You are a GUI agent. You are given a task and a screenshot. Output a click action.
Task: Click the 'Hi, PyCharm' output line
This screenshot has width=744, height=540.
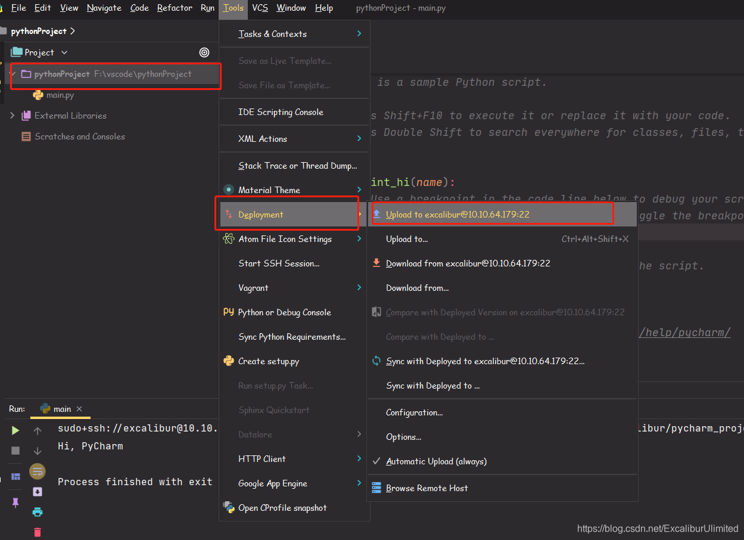pyautogui.click(x=91, y=446)
